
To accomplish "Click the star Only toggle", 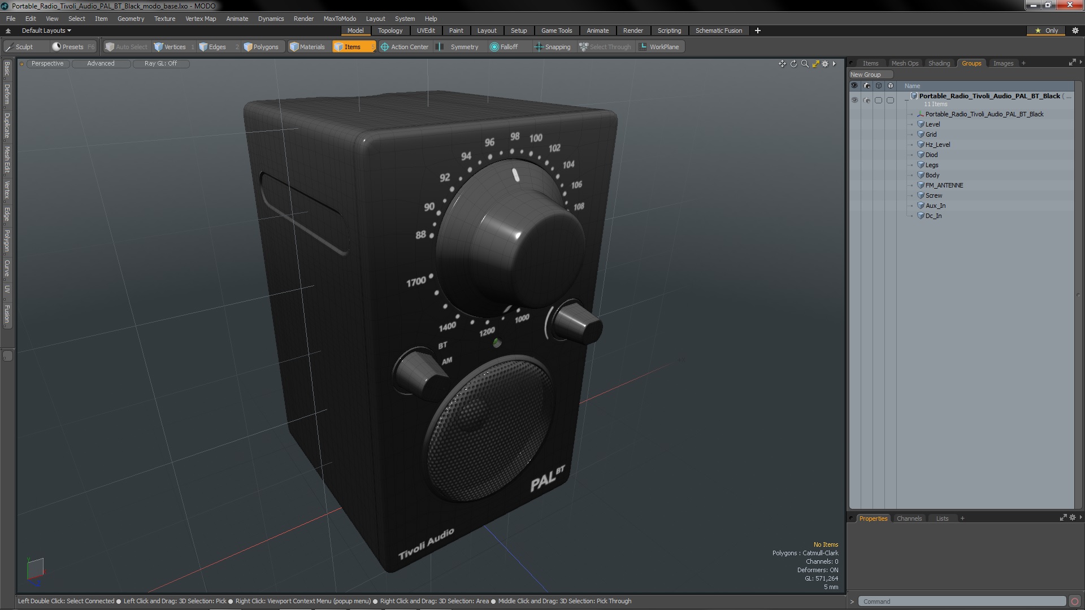I will coord(1047,30).
